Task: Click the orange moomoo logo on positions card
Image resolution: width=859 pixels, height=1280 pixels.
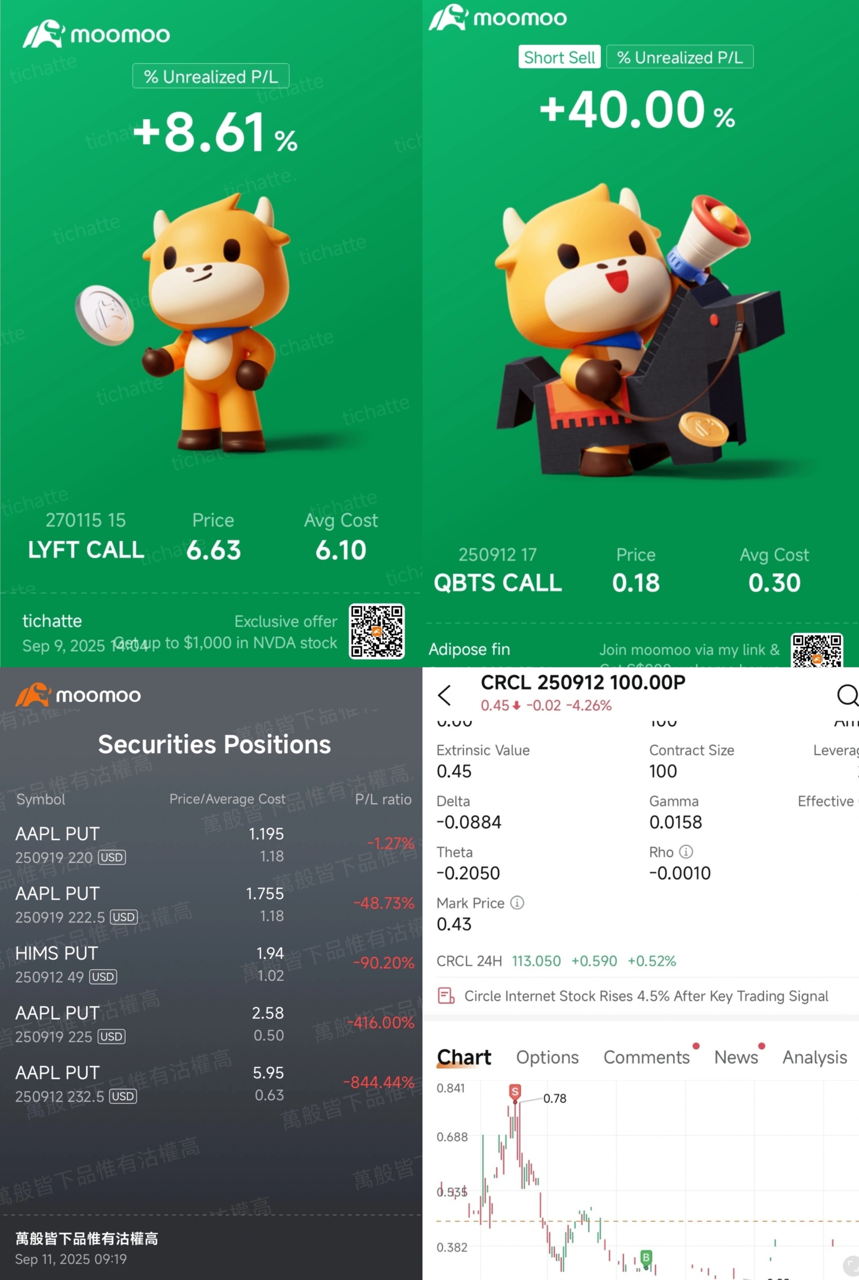Action: click(x=33, y=695)
